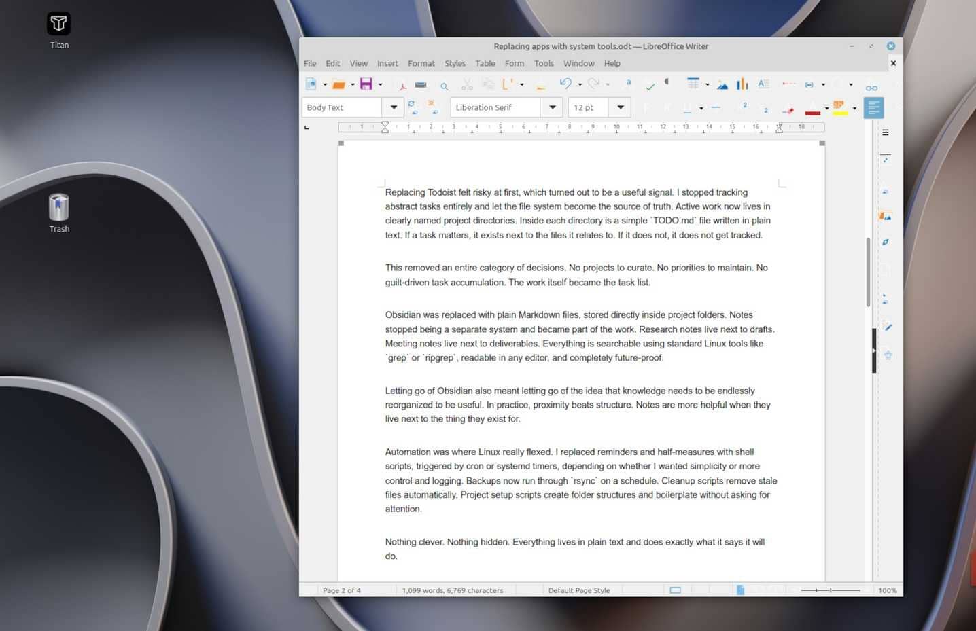Save the document with the purple floppy icon
The width and height of the screenshot is (976, 631).
point(366,84)
